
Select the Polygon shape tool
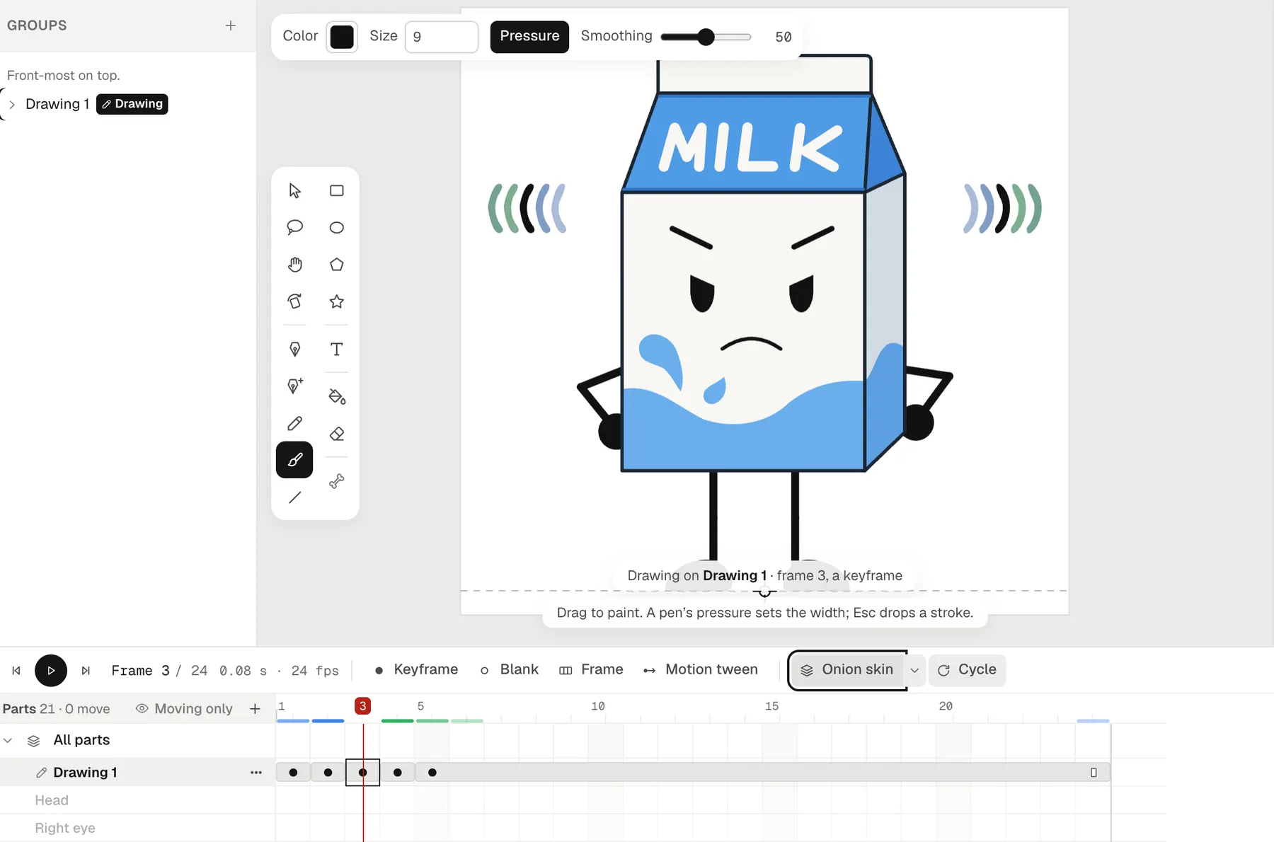[x=337, y=265]
